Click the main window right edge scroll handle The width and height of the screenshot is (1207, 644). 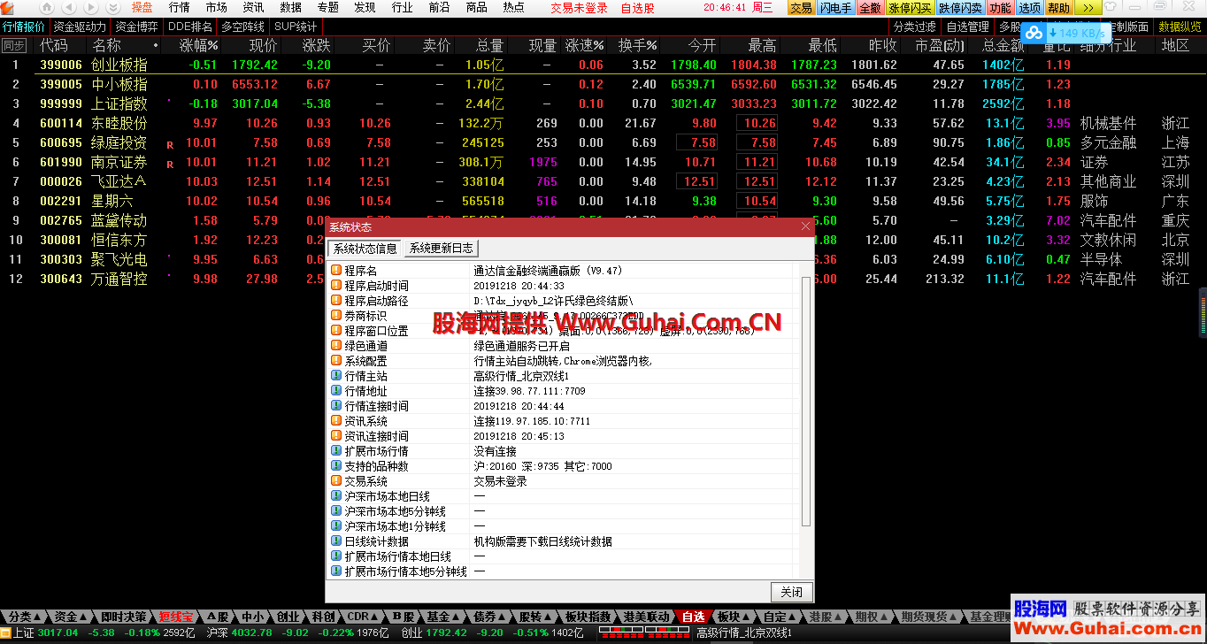coord(1203,313)
